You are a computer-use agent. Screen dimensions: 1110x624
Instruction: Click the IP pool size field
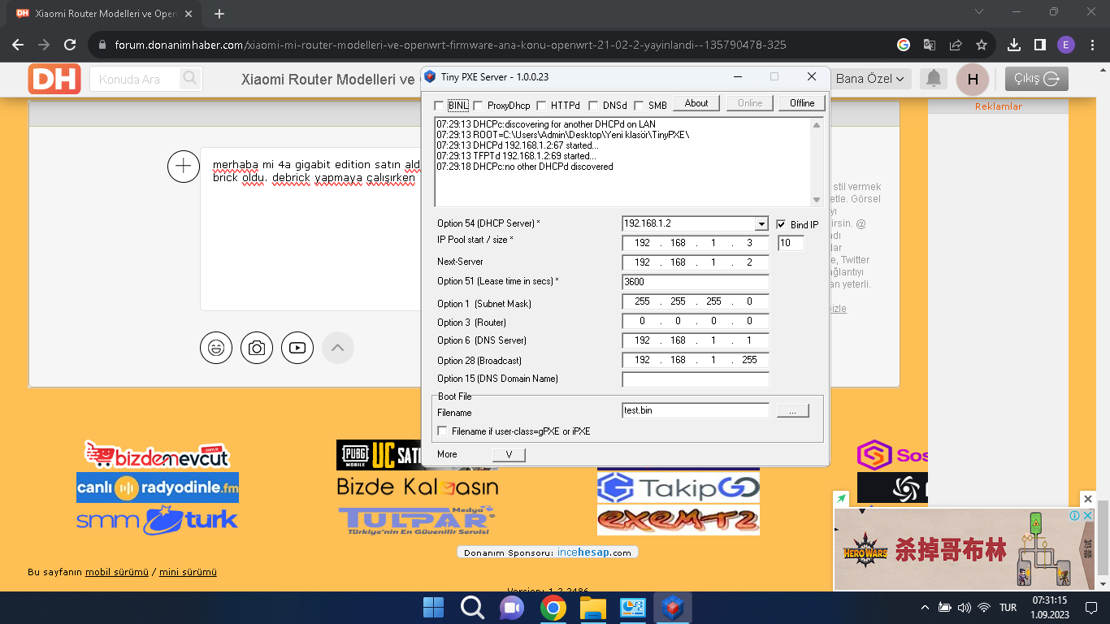click(x=791, y=243)
